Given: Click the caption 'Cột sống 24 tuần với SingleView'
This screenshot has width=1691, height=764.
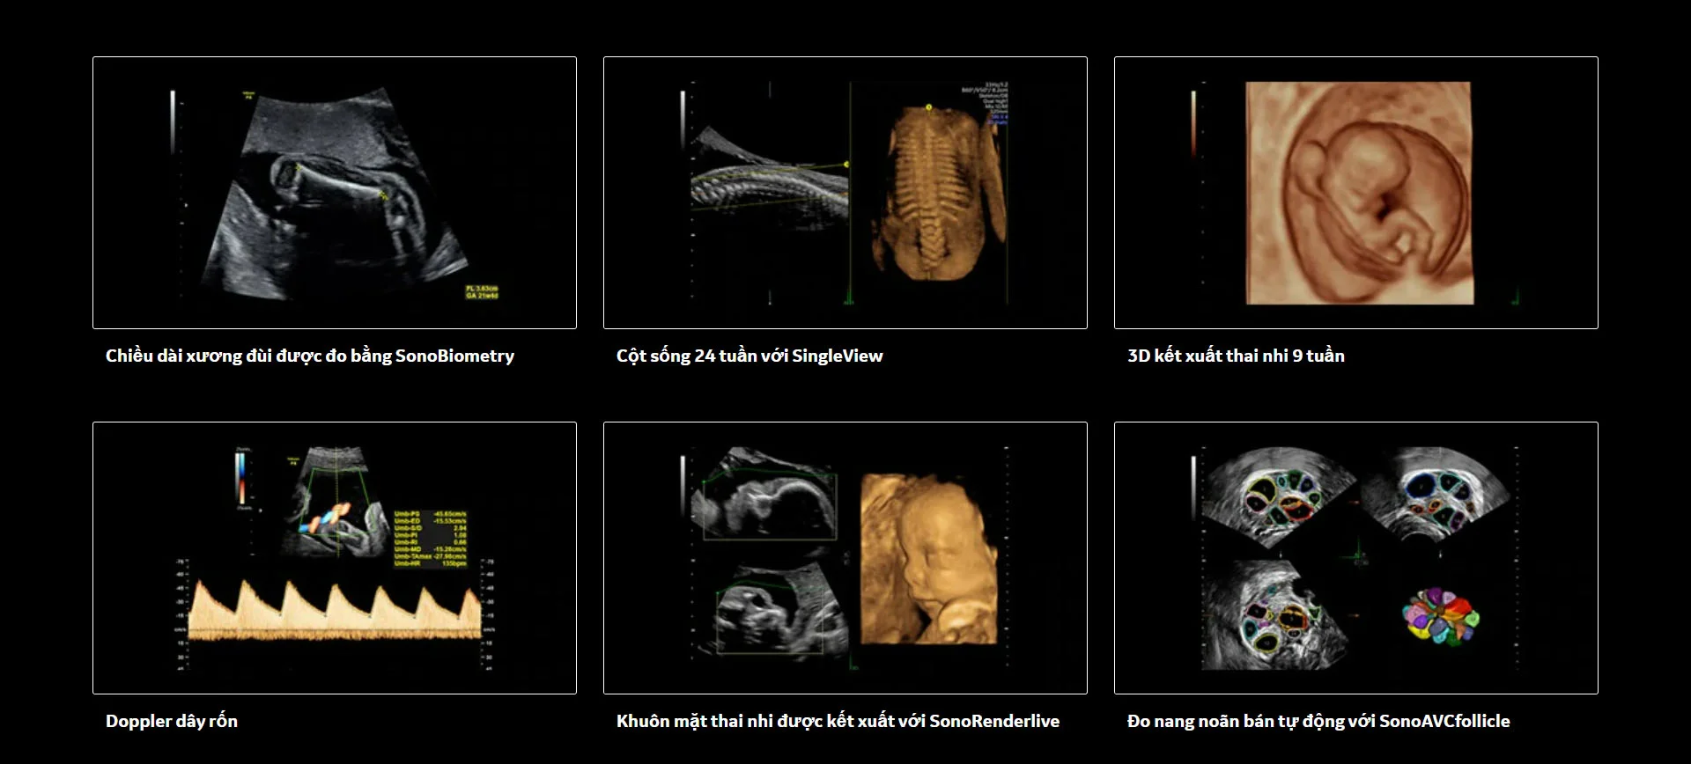Looking at the screenshot, I should 749,356.
